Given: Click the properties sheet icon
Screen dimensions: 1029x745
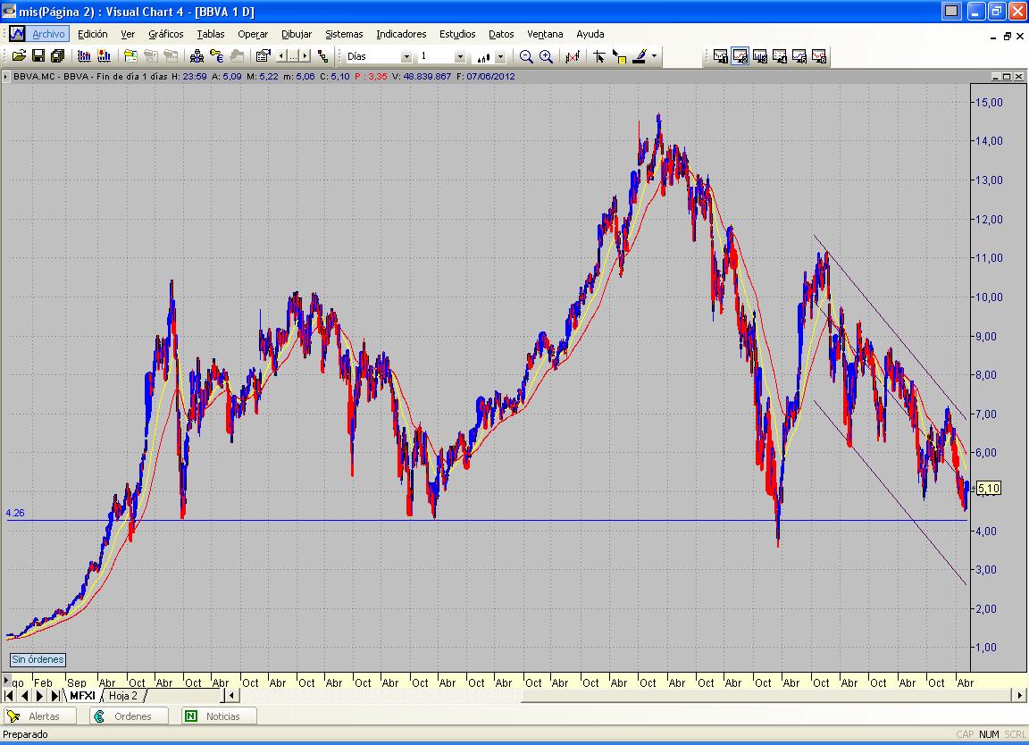Looking at the screenshot, I should 263,56.
